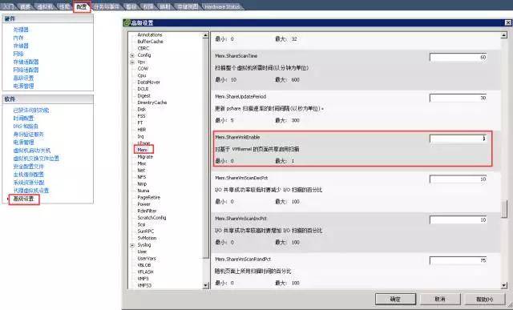Click the ScanIncPct value field
Viewport: 513px width, 310px height.
click(x=458, y=219)
